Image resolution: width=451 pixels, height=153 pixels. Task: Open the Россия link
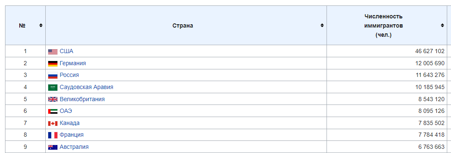69,75
